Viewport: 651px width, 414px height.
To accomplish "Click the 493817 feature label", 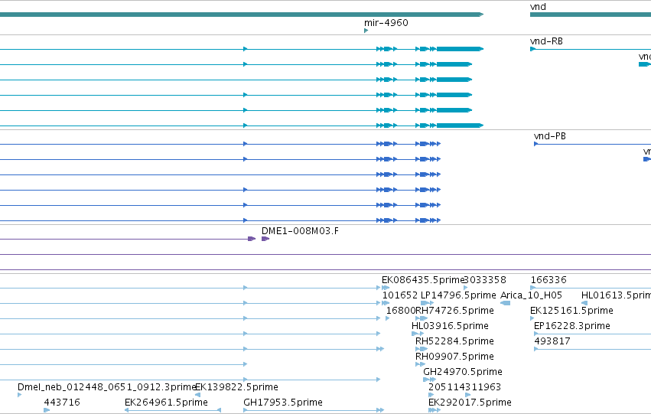I will tap(552, 341).
